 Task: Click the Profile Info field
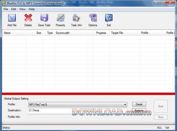87,117
